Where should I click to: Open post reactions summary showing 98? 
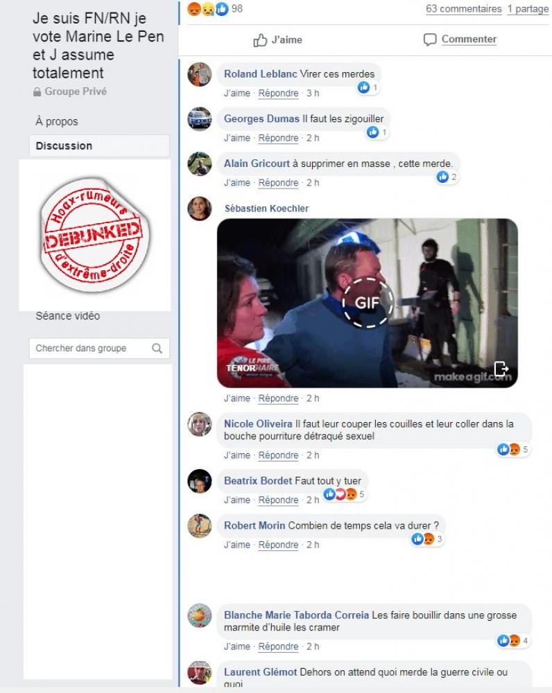click(215, 9)
